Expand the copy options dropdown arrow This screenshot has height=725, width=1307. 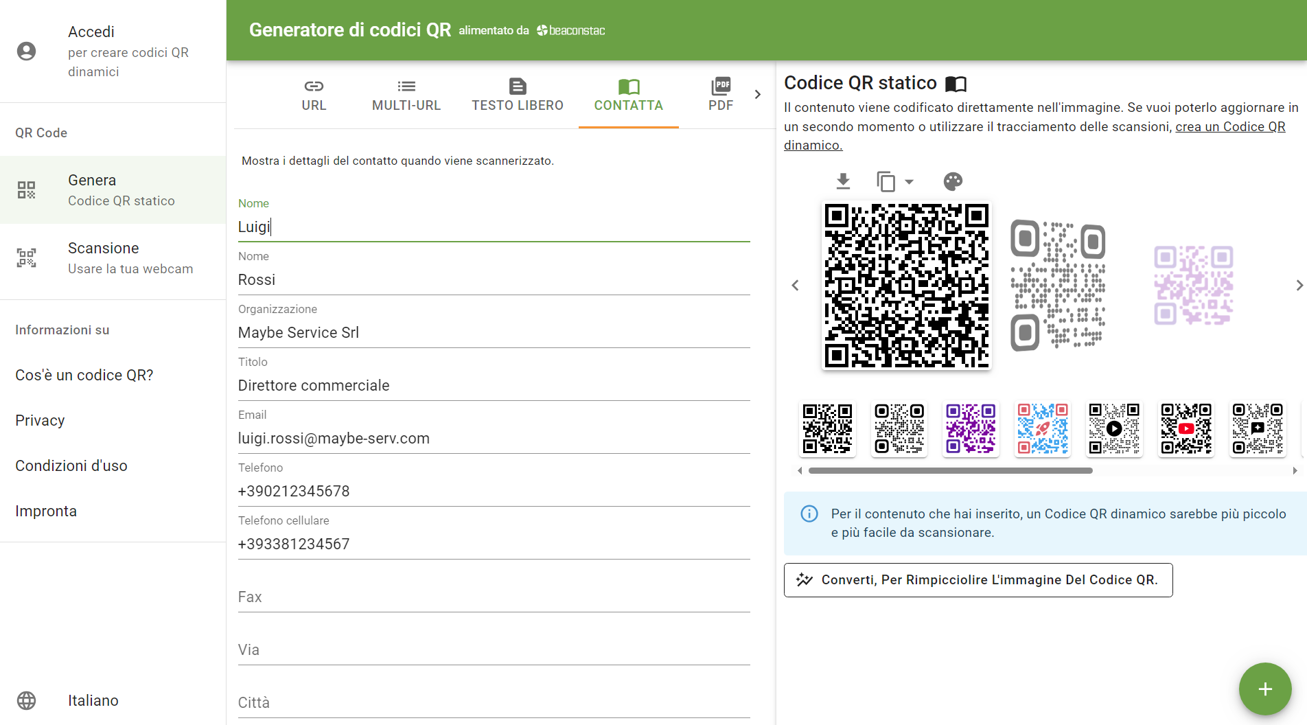tap(909, 182)
